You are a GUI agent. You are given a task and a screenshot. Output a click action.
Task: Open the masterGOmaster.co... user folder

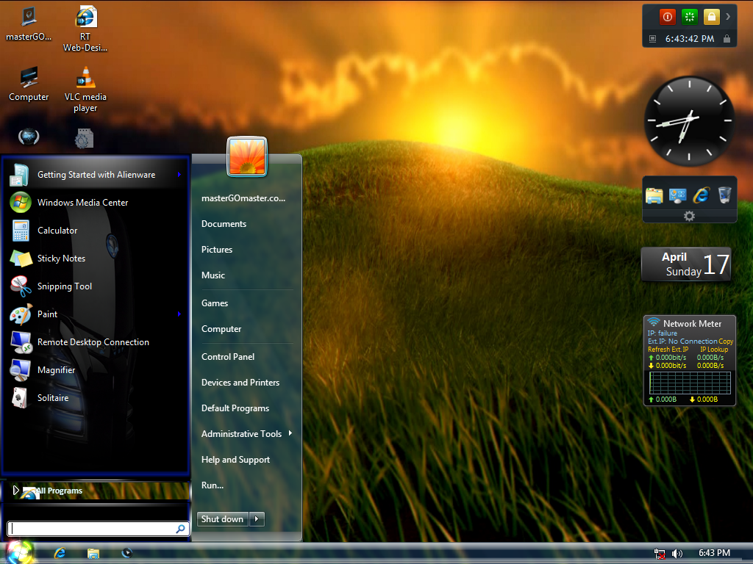pos(243,198)
